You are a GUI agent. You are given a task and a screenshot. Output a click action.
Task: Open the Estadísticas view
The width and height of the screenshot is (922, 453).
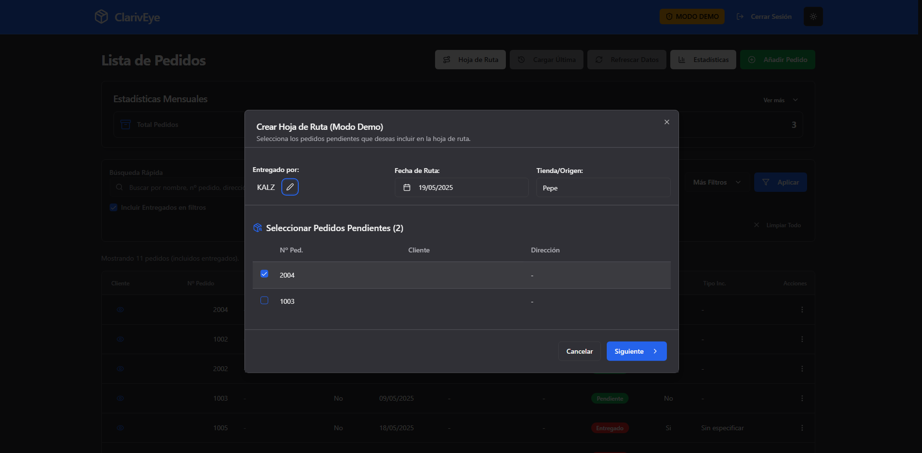point(703,60)
